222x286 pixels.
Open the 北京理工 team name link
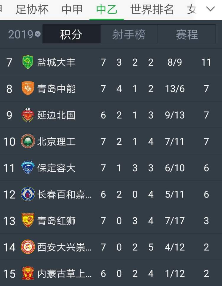pos(56,142)
